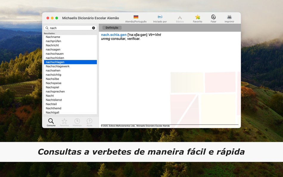This screenshot has height=177, width=283.
Task: Select 'Nachschlagewerk' in results list
Action: (70, 66)
